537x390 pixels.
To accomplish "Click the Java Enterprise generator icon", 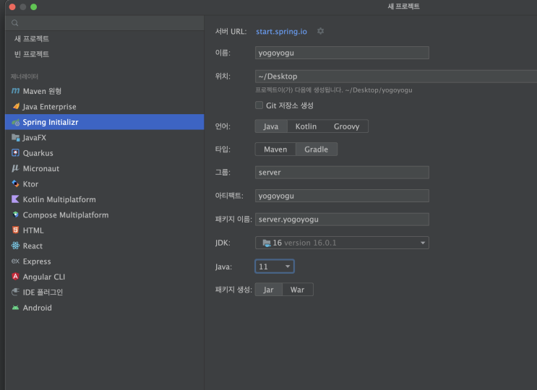I will (x=16, y=106).
